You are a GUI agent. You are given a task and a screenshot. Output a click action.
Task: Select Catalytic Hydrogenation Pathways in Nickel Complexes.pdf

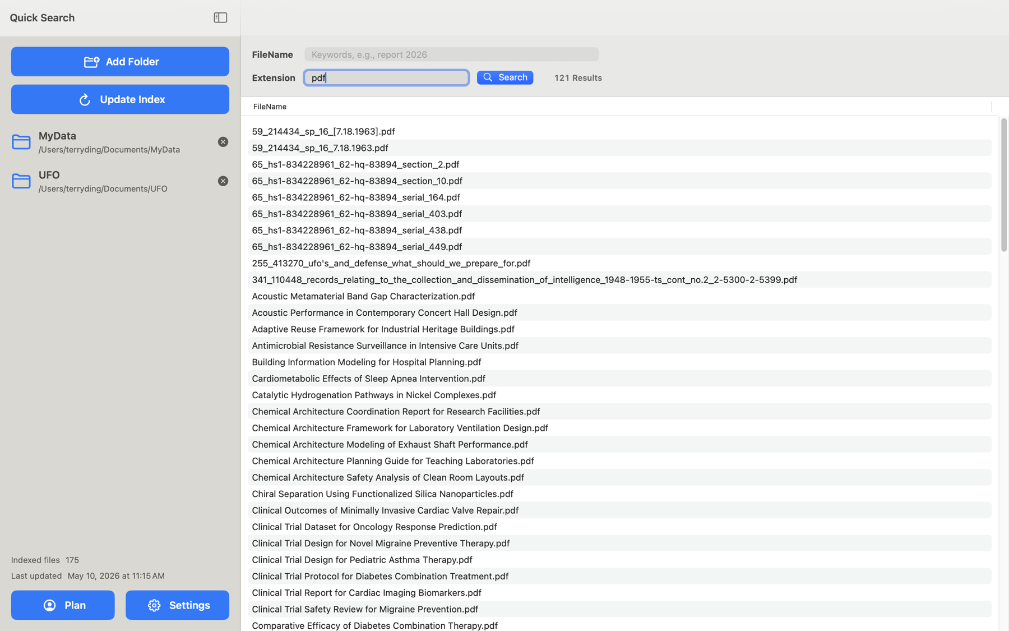(619, 395)
